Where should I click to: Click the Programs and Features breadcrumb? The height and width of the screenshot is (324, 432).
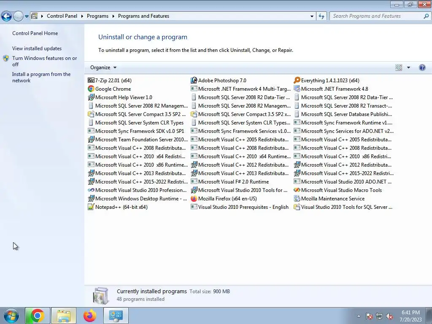[143, 16]
